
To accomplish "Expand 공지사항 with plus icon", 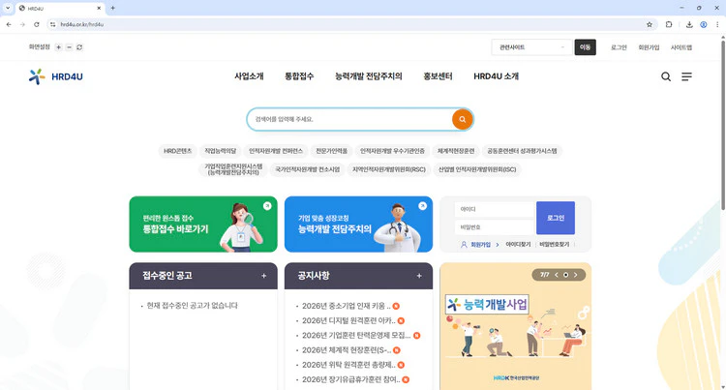I will [419, 276].
